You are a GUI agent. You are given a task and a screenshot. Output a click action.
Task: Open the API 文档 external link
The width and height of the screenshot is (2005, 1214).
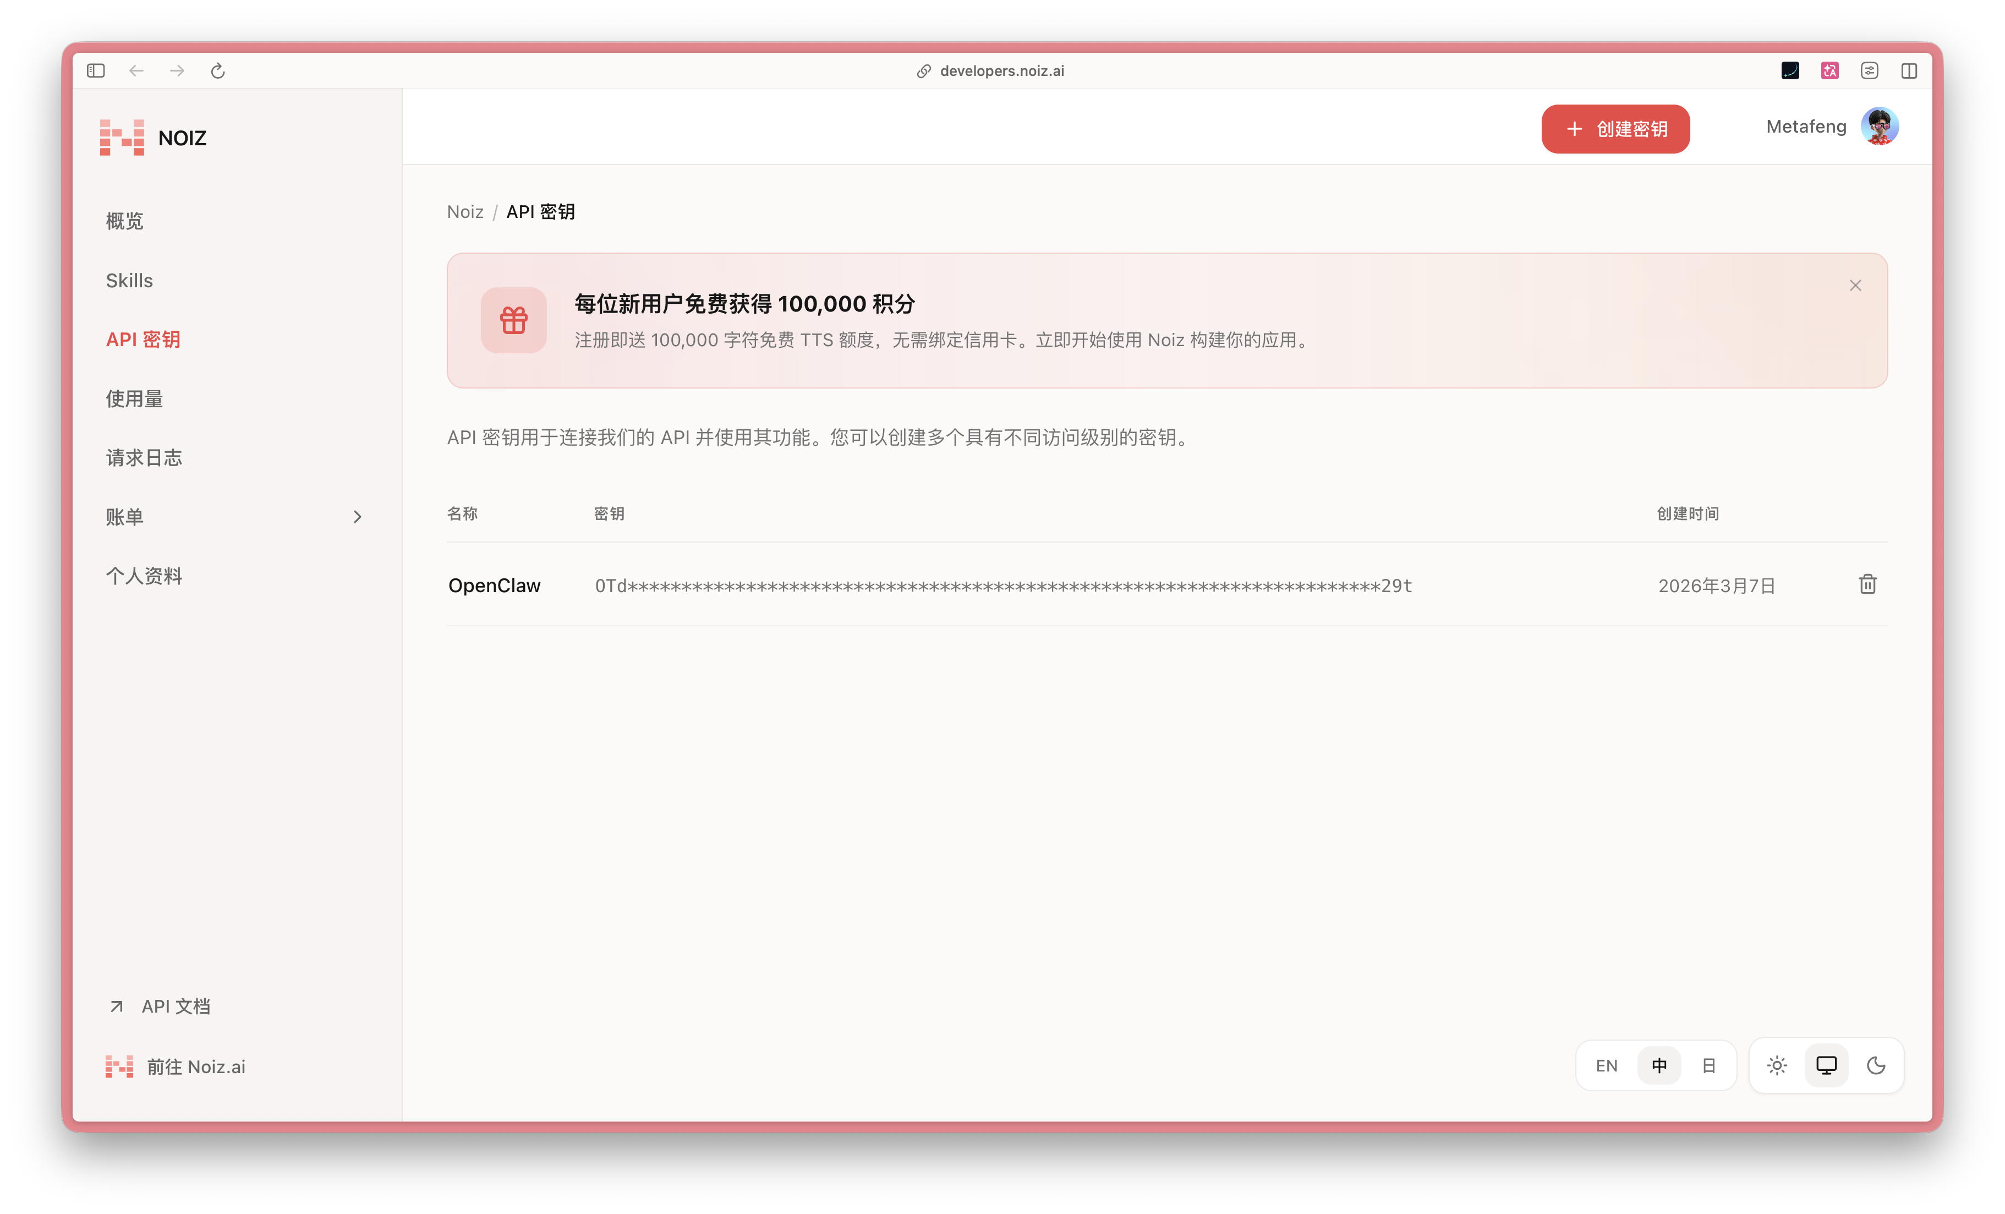click(160, 1007)
